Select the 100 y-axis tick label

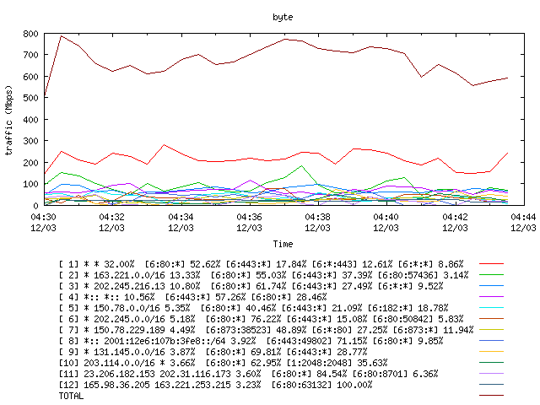(x=30, y=184)
